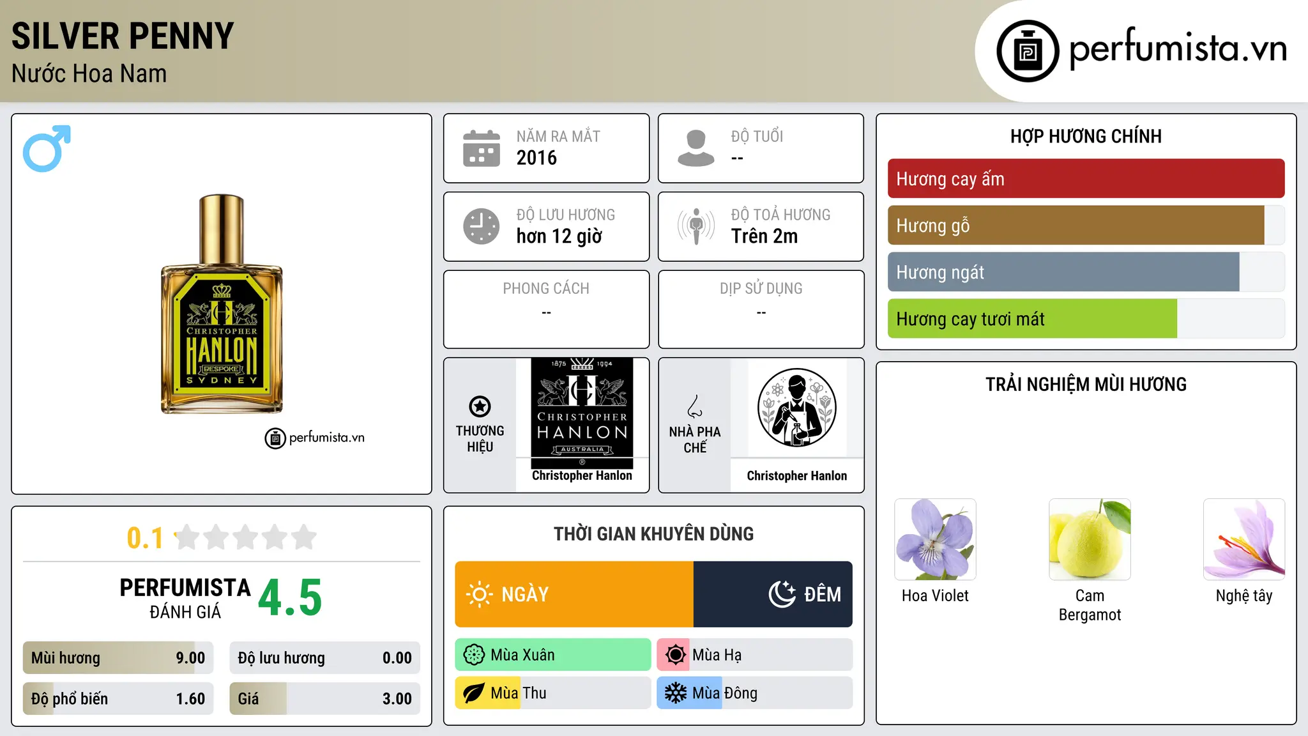
Task: Click the Hoa Violet caption
Action: coord(935,595)
